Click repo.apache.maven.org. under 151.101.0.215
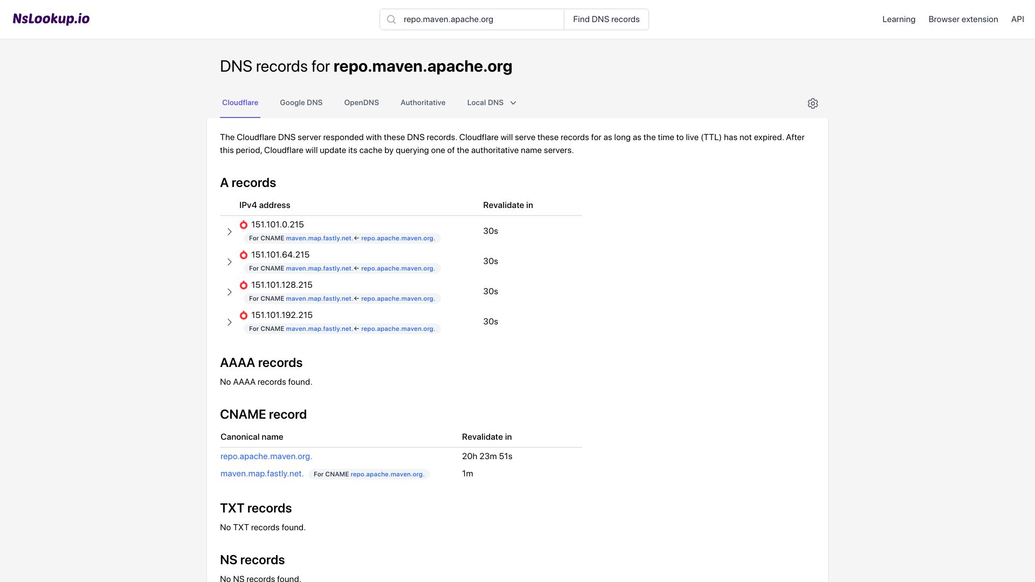The height and width of the screenshot is (582, 1035). pos(398,238)
